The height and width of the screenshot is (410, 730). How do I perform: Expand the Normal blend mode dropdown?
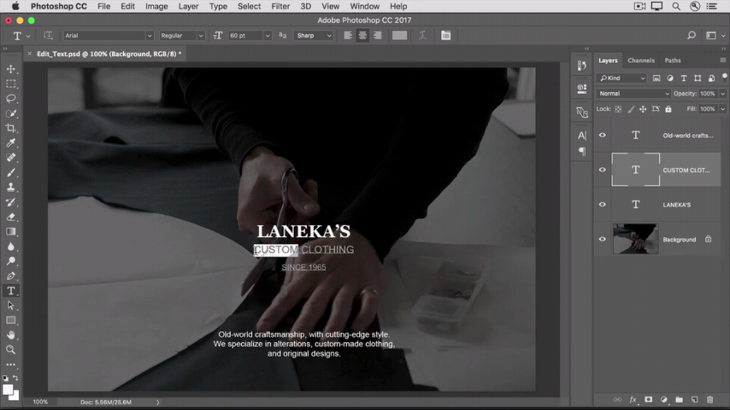tap(633, 93)
